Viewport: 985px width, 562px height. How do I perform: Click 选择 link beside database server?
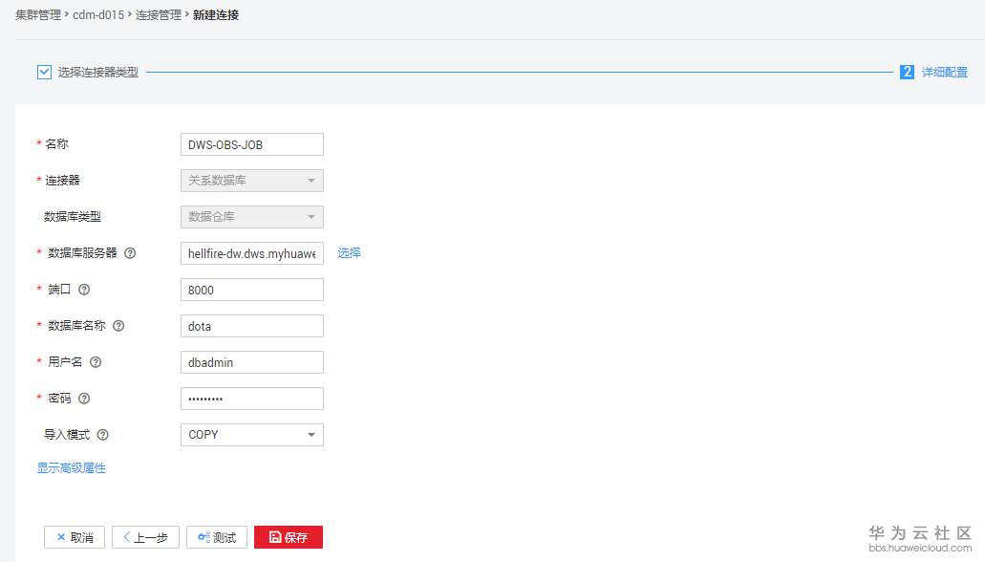click(x=350, y=252)
